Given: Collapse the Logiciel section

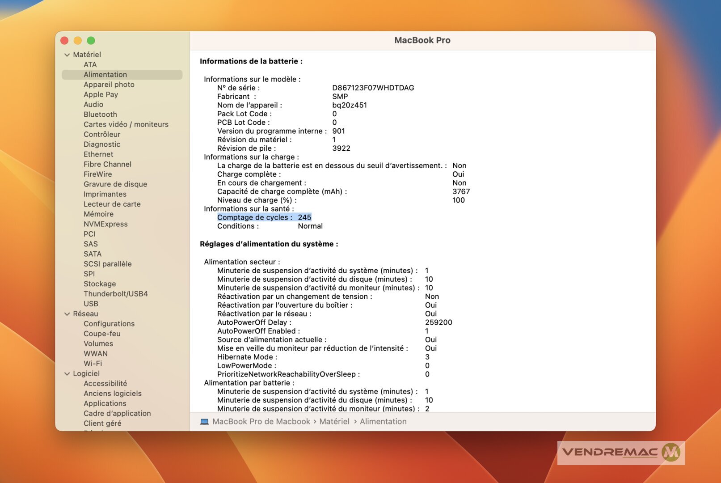Looking at the screenshot, I should (67, 374).
